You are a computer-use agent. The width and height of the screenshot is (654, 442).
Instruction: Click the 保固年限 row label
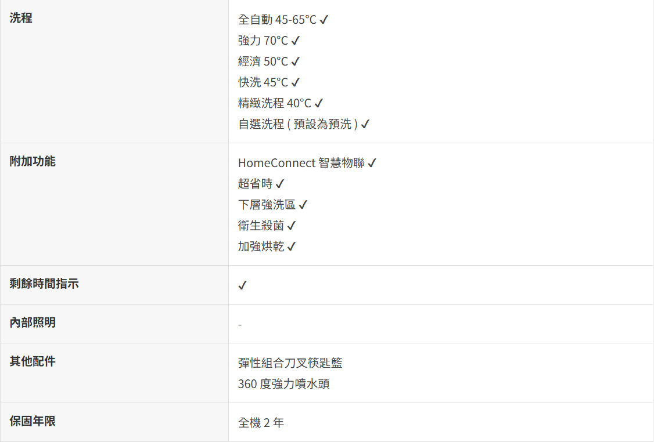(33, 421)
